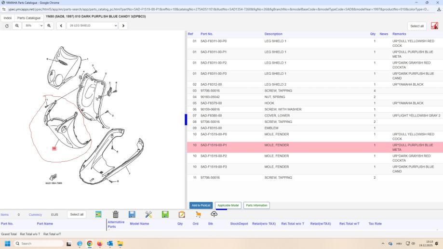Click the refresh diagram icon

[x=7, y=26]
